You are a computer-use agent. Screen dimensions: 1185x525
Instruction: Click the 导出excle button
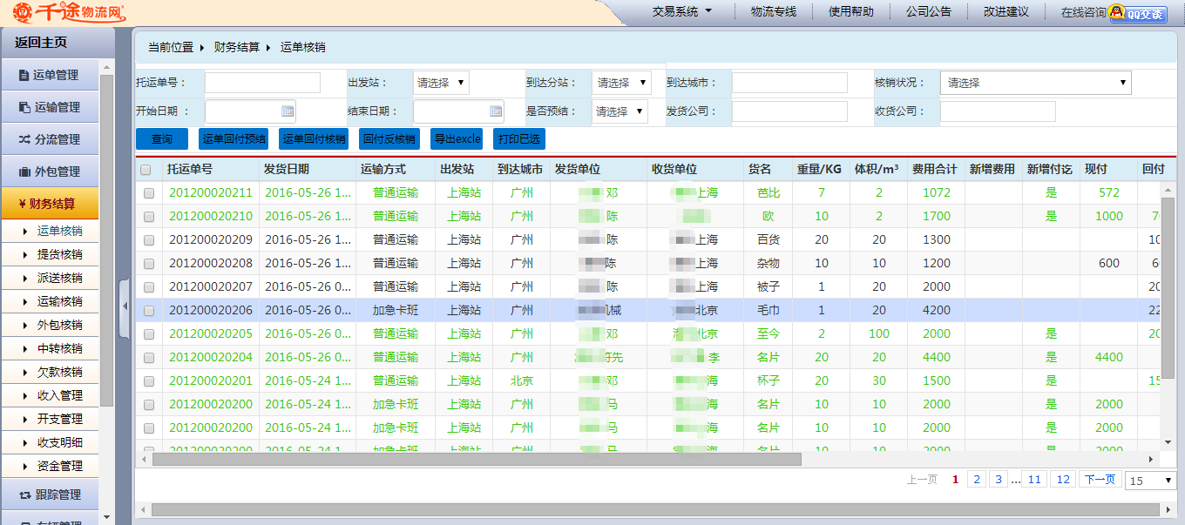[x=457, y=139]
